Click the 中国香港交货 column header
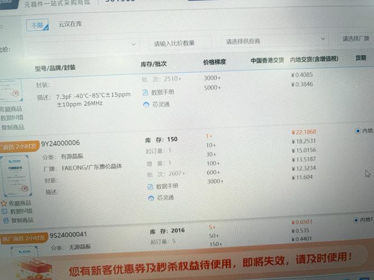Image resolution: width=374 pixels, height=280 pixels. (x=267, y=60)
